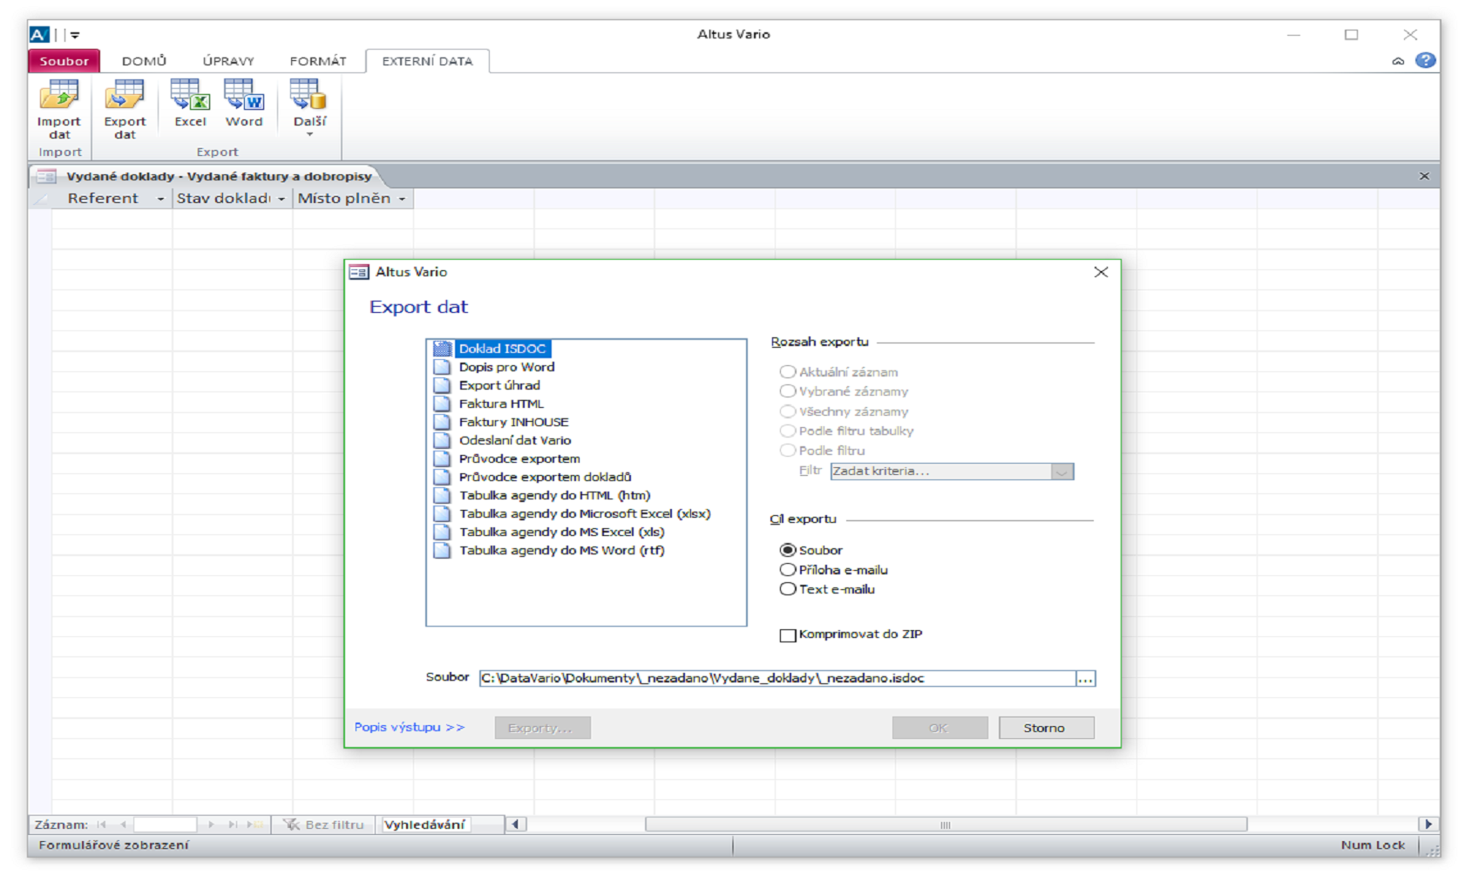1472x889 pixels.
Task: Open the Stav dokladu column dropdown
Action: 282,199
